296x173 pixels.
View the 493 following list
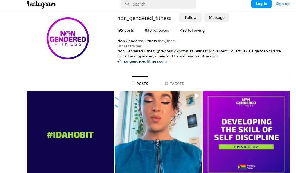(x=192, y=30)
